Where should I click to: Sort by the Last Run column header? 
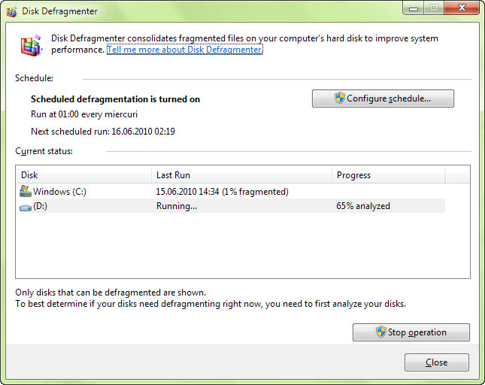[241, 174]
